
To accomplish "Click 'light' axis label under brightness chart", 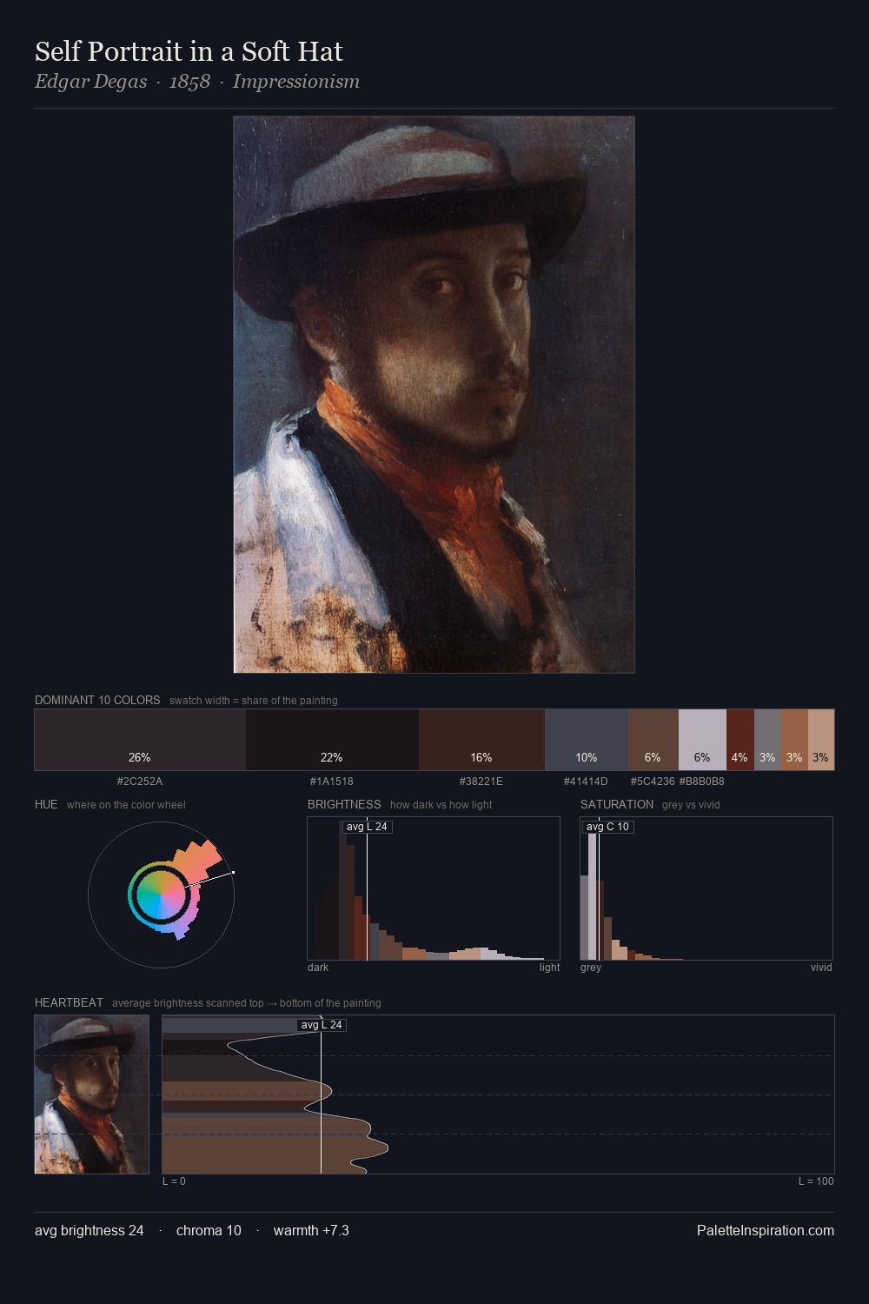I will (549, 968).
